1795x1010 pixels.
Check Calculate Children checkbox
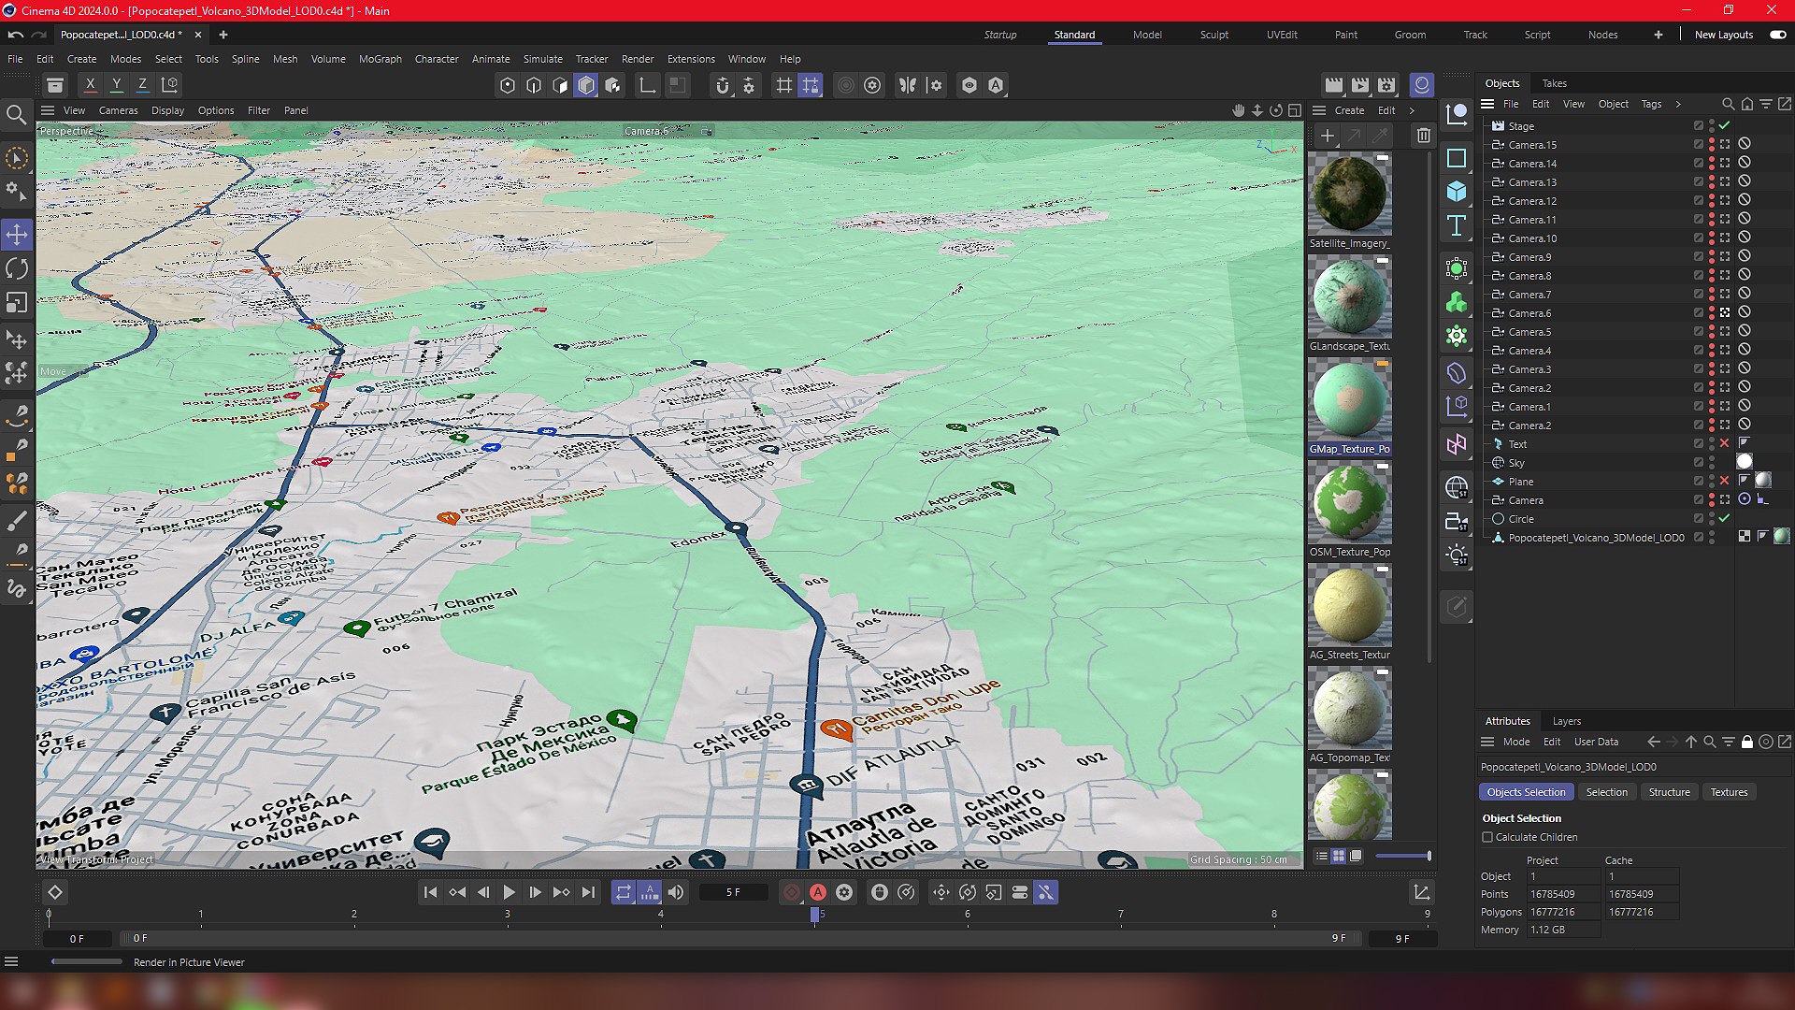tap(1487, 837)
